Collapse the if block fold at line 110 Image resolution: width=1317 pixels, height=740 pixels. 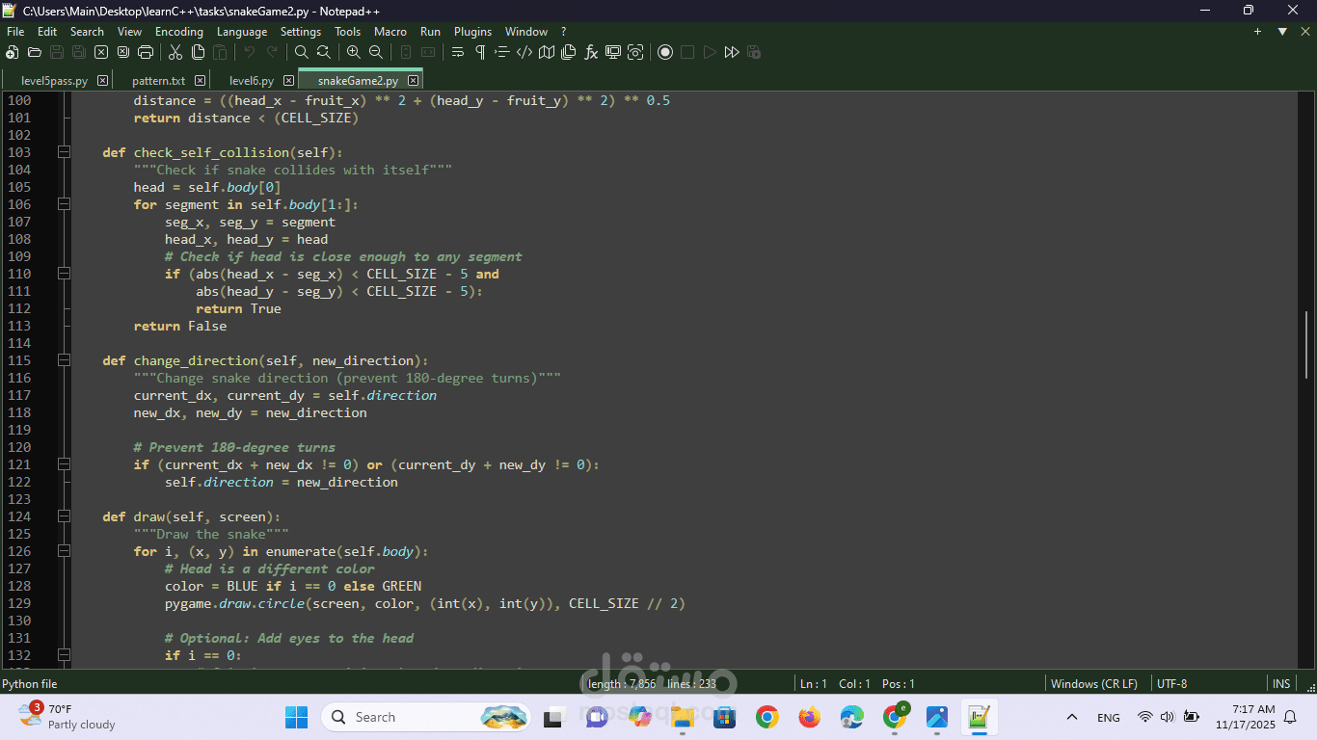[x=64, y=274]
